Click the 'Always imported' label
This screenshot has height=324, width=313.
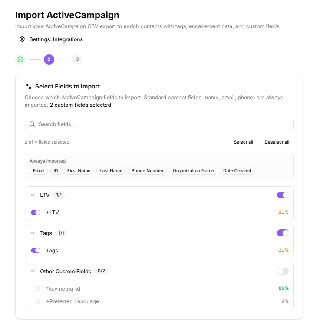[x=48, y=161]
